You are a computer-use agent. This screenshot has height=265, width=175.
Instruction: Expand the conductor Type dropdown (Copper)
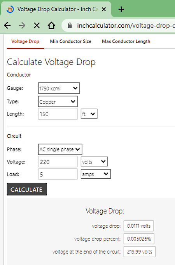58,101
